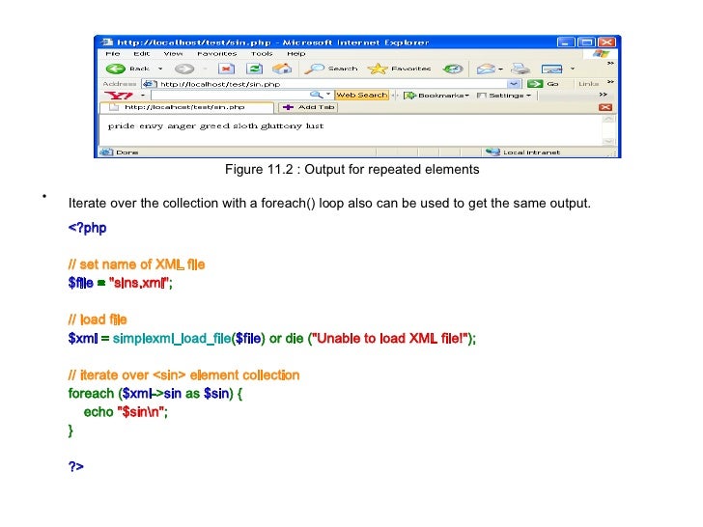Open the Back button history dropdown

pos(160,69)
